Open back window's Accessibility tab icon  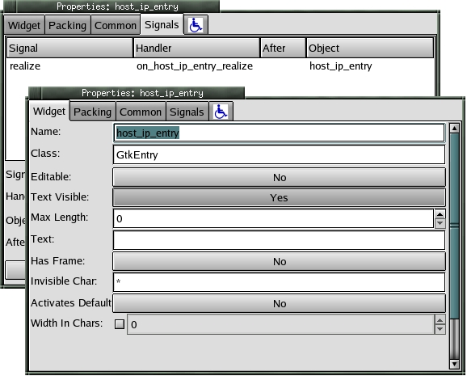click(196, 25)
